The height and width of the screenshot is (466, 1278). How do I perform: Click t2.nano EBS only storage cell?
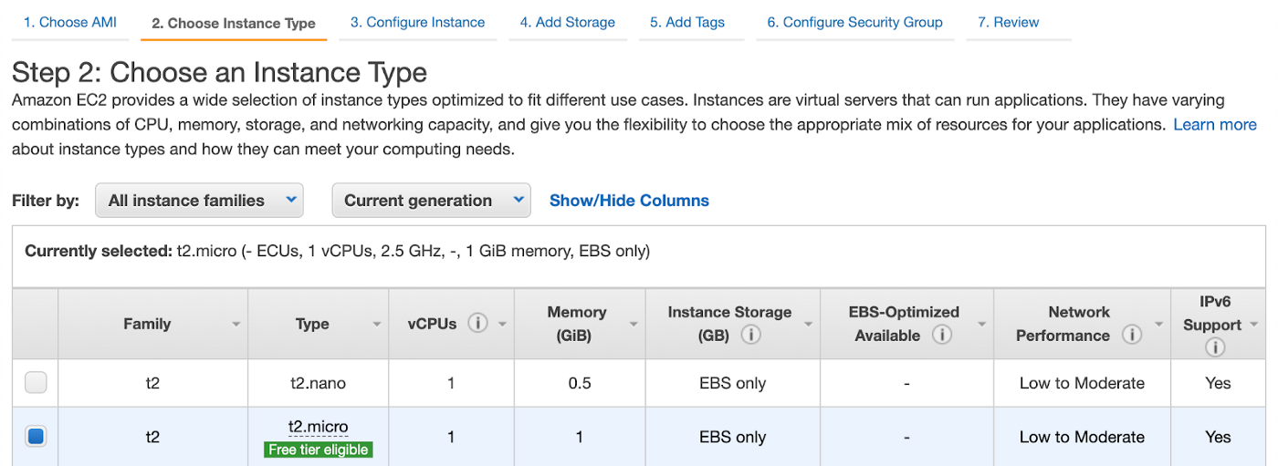732,383
